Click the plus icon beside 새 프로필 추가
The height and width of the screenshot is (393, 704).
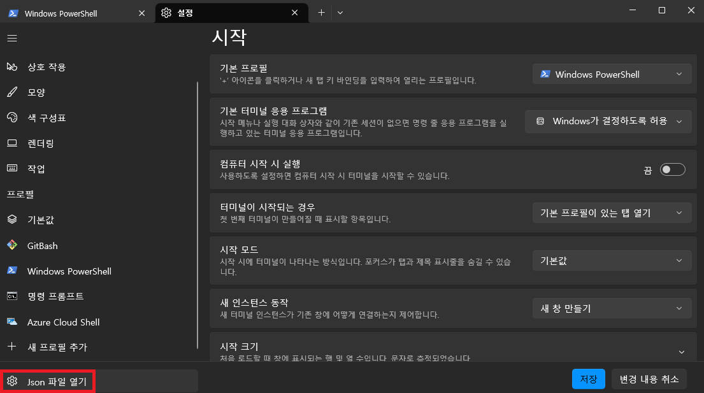(12, 347)
